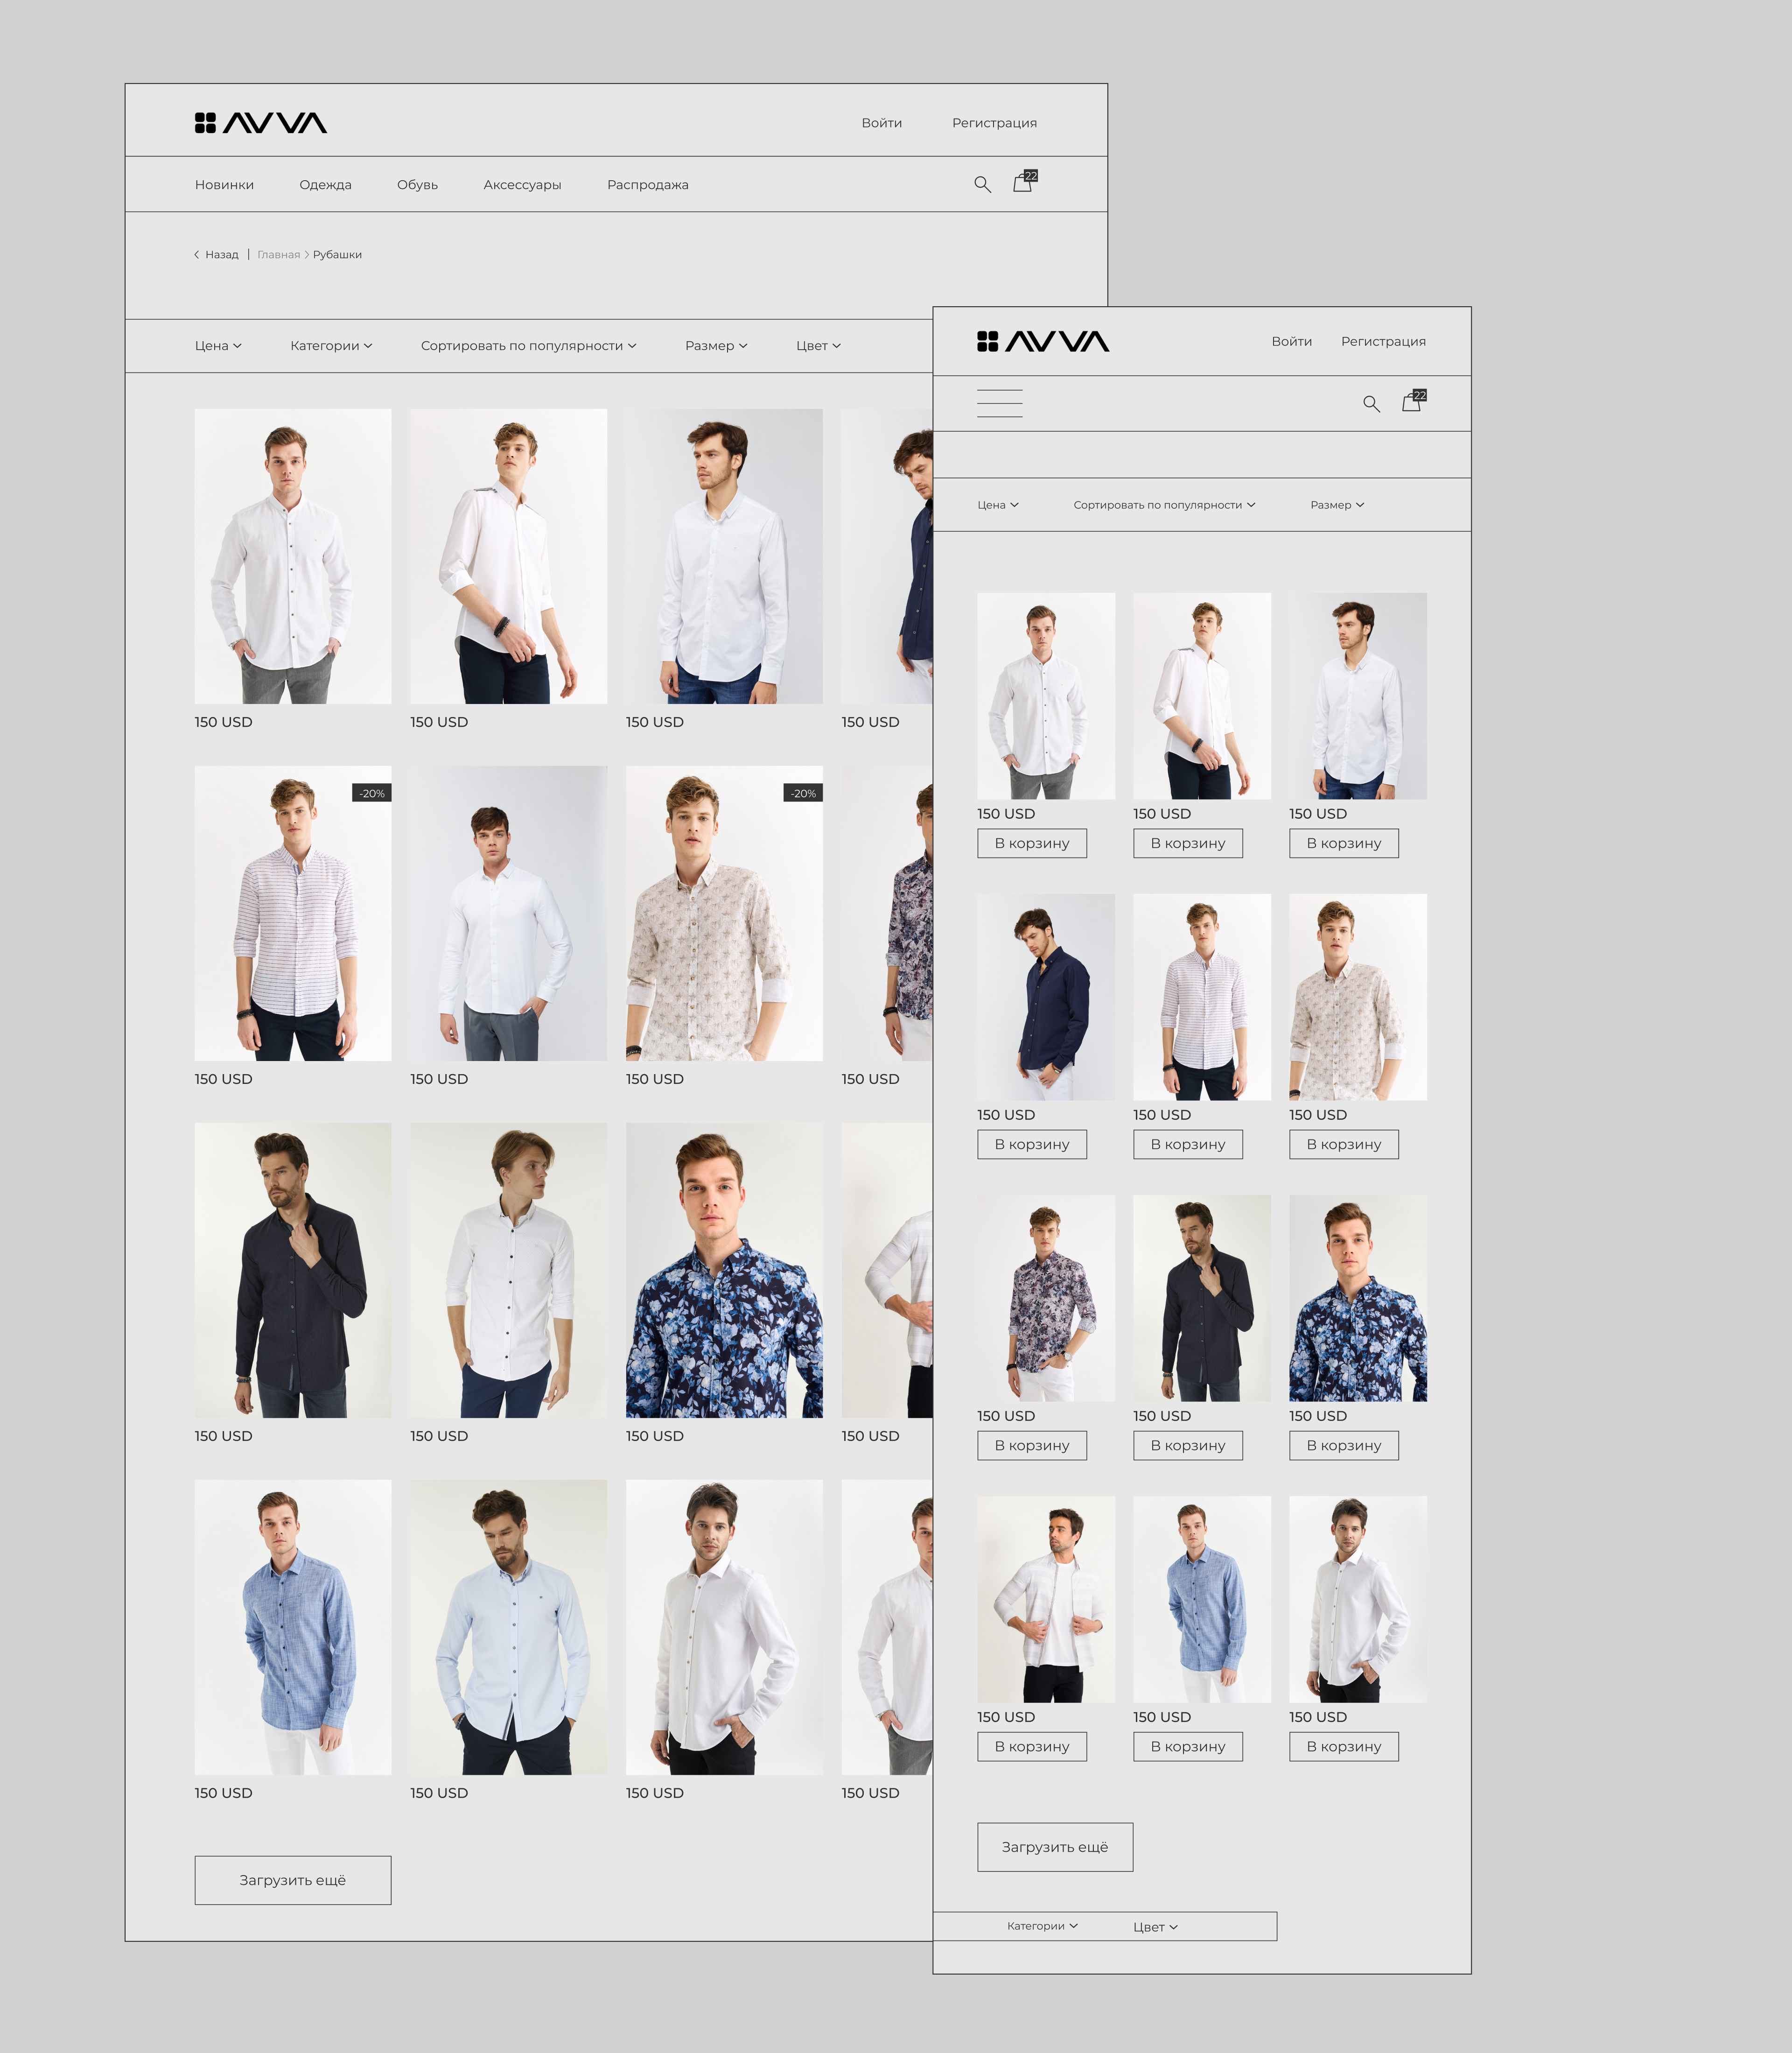The width and height of the screenshot is (1792, 2053).
Task: Open light blue shirt product in desktop layout
Action: click(508, 1628)
